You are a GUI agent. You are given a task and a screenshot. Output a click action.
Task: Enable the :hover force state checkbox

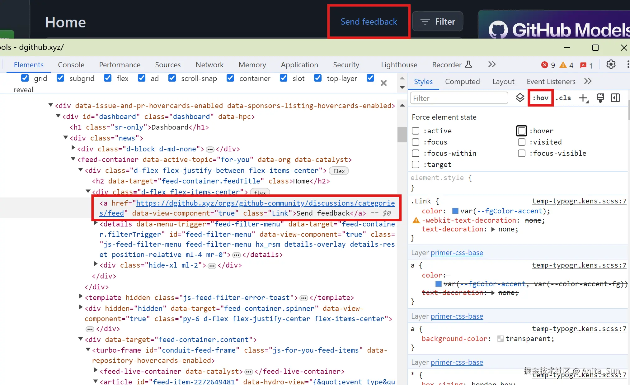(521, 131)
